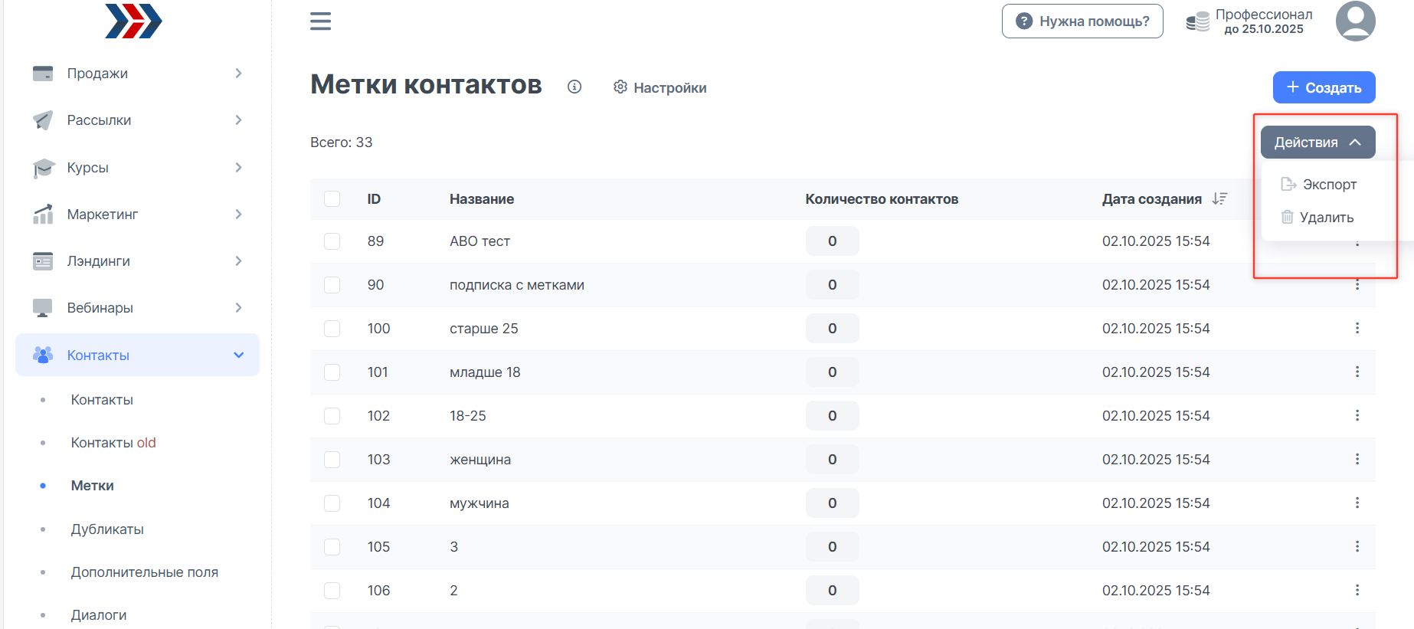Click the info icon next to page title
The height and width of the screenshot is (629, 1414).
pyautogui.click(x=574, y=87)
